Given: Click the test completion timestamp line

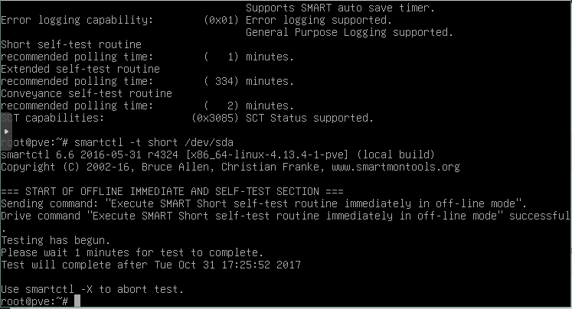Looking at the screenshot, I should pos(151,265).
